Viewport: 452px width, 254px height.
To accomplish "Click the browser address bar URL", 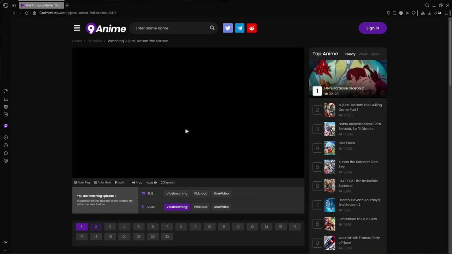I will pyautogui.click(x=78, y=13).
